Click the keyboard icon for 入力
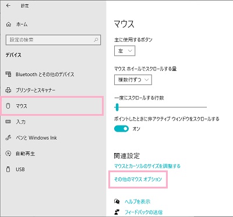This screenshot has height=217, width=233. coord(8,122)
